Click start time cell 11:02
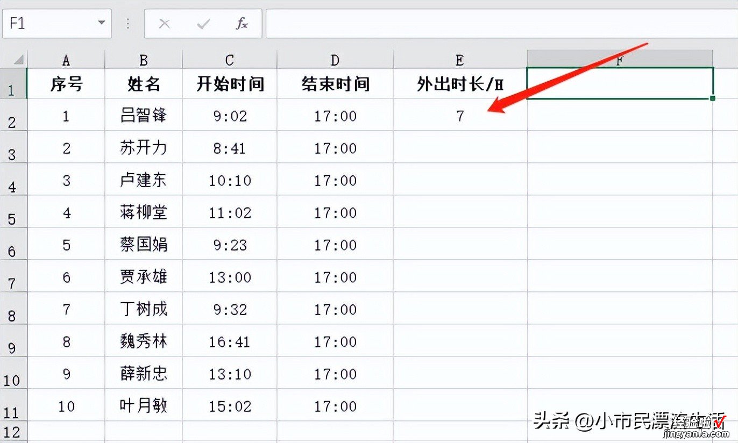This screenshot has width=738, height=443. (x=230, y=212)
